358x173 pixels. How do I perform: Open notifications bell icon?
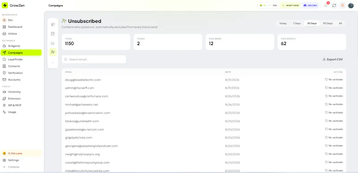click(326, 5)
